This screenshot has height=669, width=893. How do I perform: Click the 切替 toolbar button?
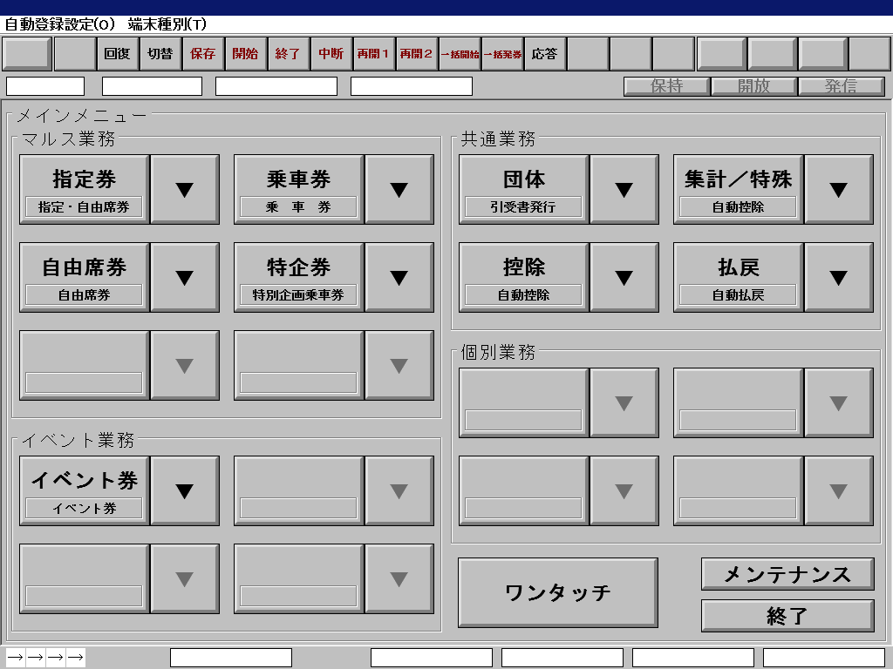160,54
